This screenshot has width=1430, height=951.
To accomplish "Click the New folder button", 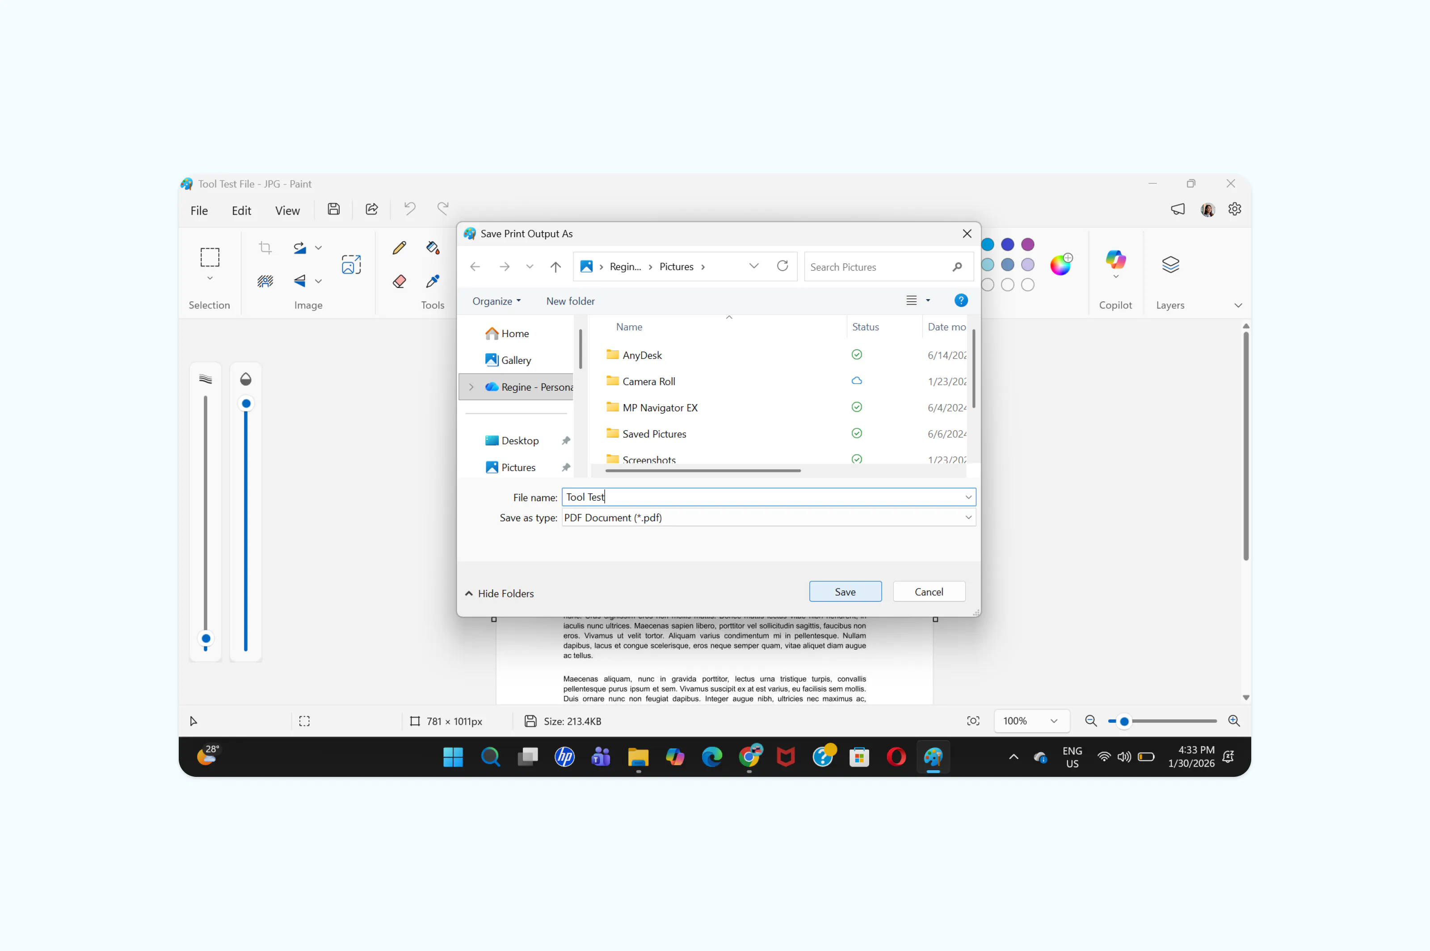I will click(569, 301).
